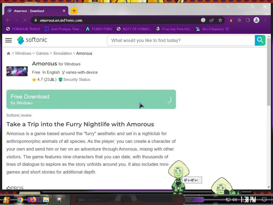Click the volume speaker icon in the tray
The image size is (273, 205).
pyautogui.click(x=235, y=200)
